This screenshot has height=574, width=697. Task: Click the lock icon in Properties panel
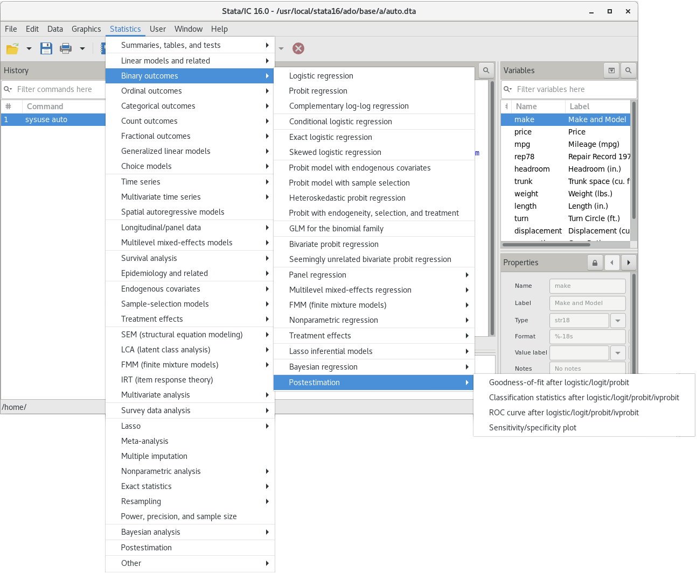[595, 263]
